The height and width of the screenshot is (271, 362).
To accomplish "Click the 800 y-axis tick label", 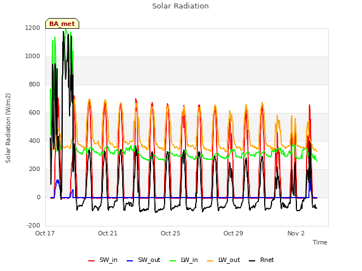I will coord(35,84).
